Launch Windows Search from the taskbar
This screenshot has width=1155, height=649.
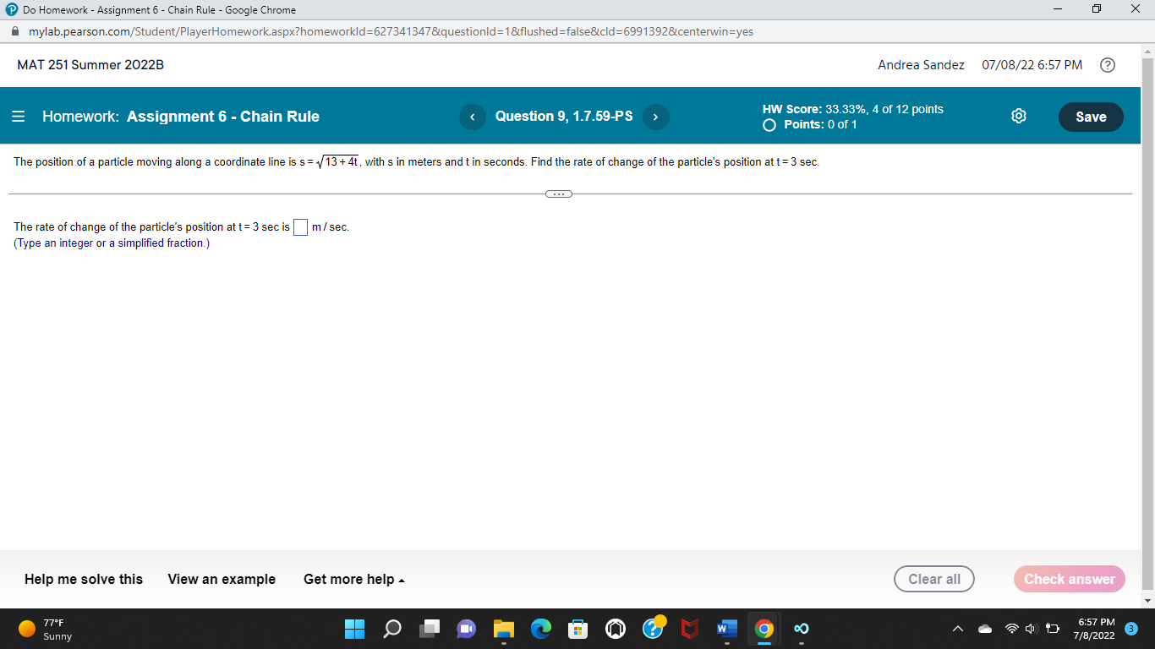391,629
